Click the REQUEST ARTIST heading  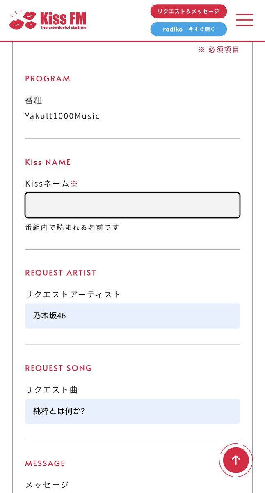[x=61, y=273]
